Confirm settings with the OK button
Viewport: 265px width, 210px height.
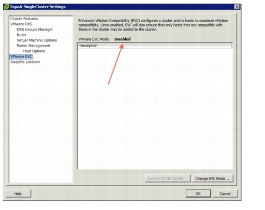pos(198,193)
